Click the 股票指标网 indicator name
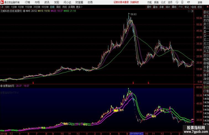 click(9, 86)
